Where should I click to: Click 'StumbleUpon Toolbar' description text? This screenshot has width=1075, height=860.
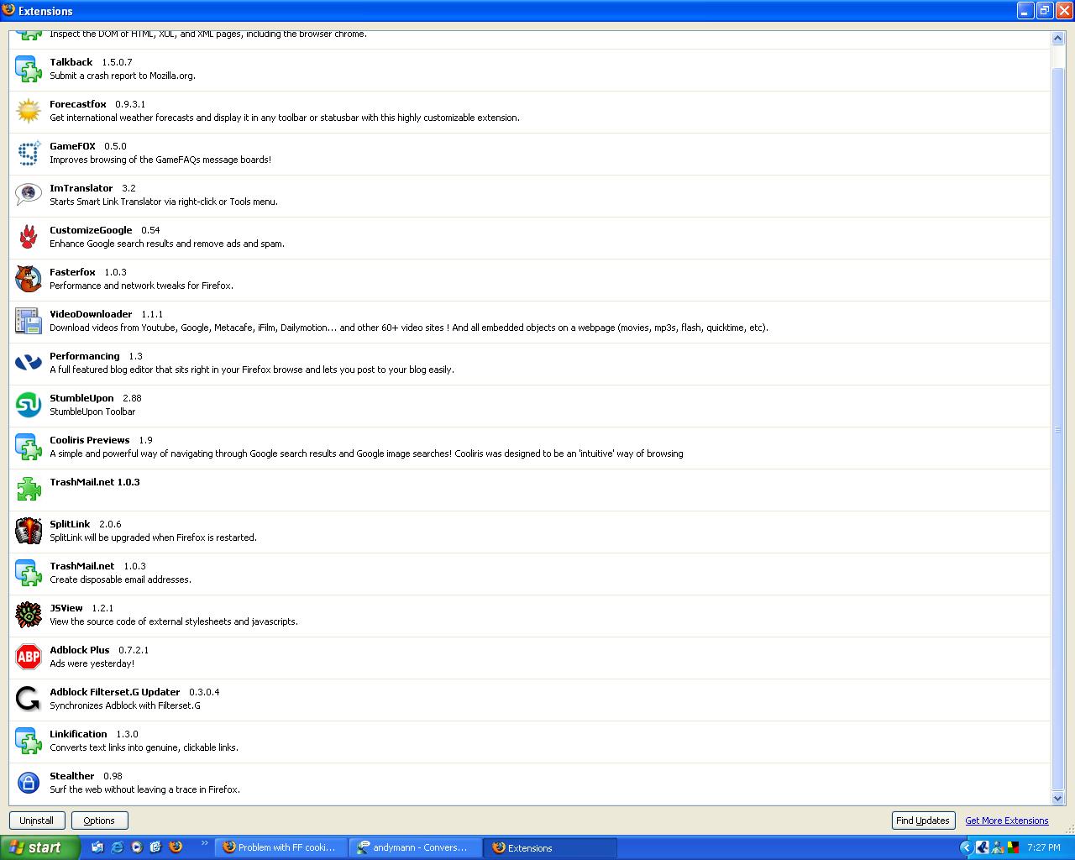[x=92, y=412]
